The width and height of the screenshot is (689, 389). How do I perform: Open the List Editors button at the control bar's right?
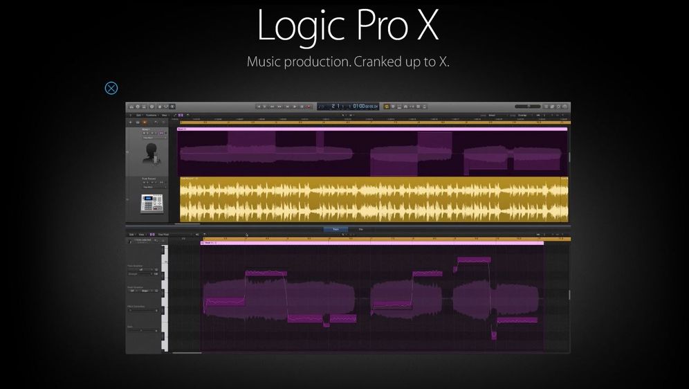(546, 107)
